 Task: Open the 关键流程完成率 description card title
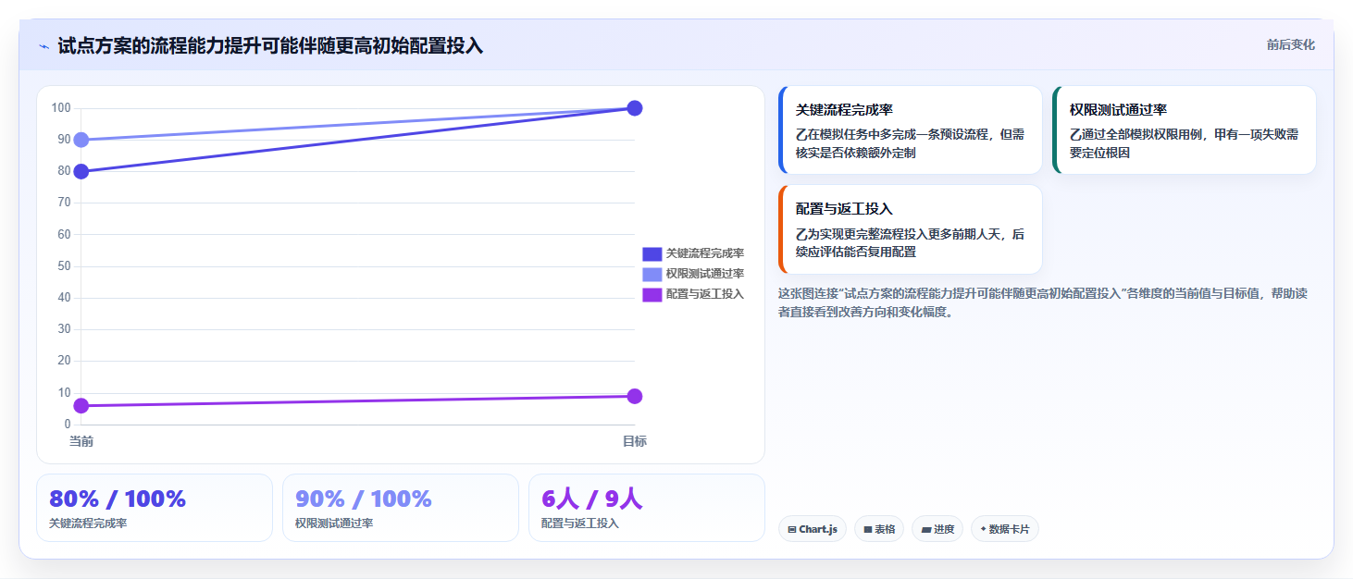pos(844,110)
